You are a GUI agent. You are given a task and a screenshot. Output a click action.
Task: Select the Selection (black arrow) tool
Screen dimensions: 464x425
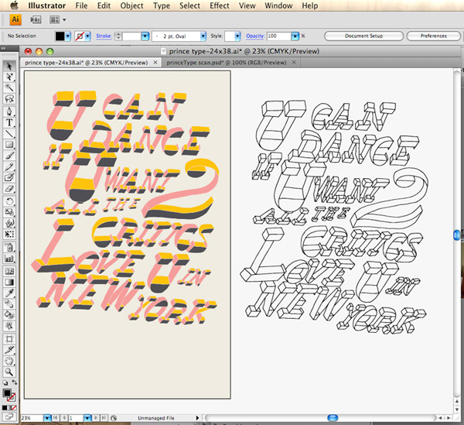[x=9, y=66]
